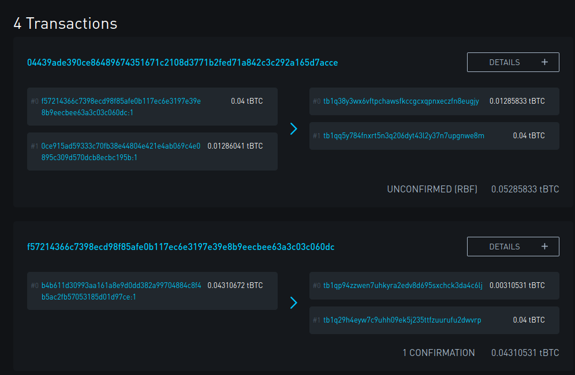This screenshot has height=375, width=575.
Task: Open address tb1q29h4eyw7c9uhh09 output
Action: [402, 320]
